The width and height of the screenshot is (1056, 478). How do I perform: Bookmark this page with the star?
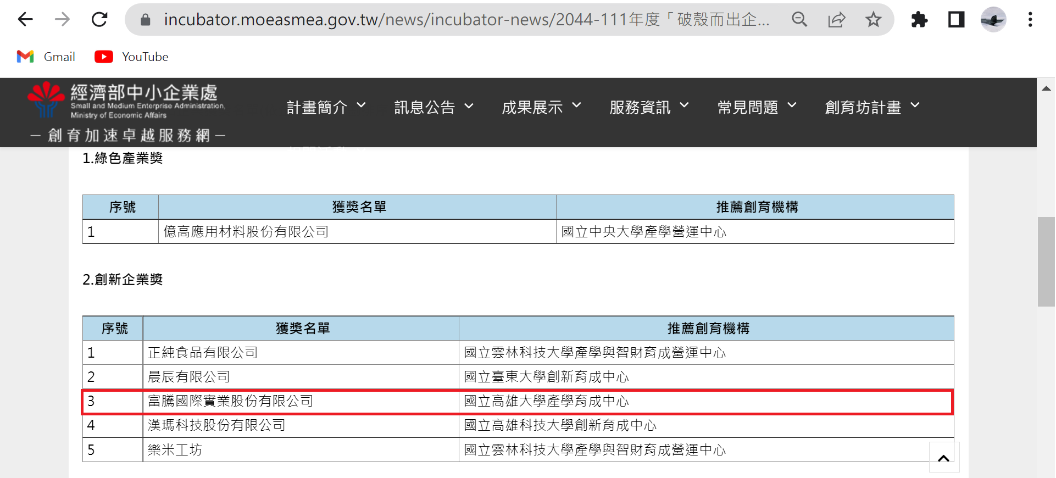(873, 20)
